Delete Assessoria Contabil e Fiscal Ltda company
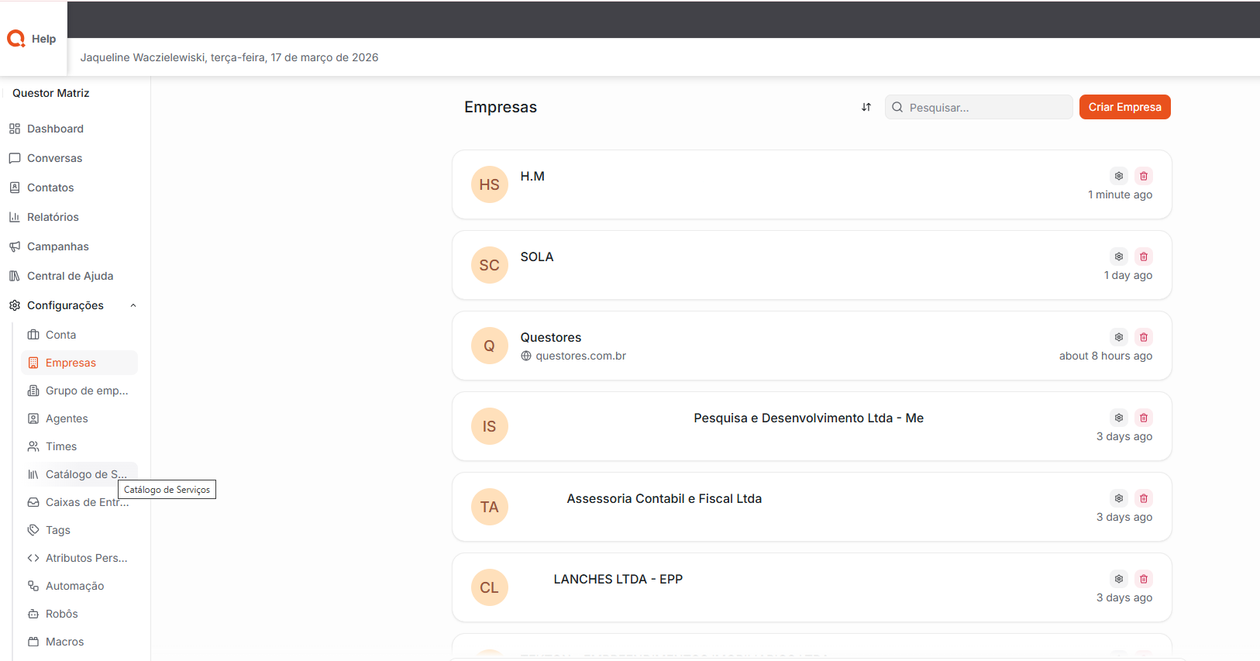 click(x=1143, y=498)
